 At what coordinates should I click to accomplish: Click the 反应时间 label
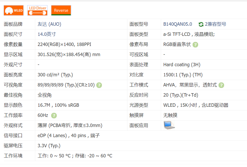139,95
